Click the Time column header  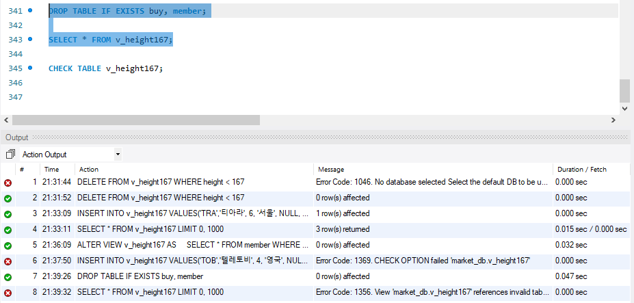point(51,170)
